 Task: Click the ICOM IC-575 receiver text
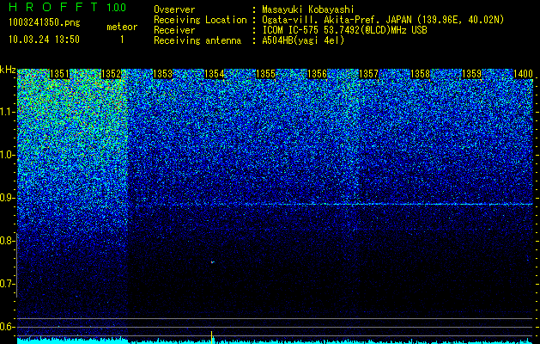point(344,30)
